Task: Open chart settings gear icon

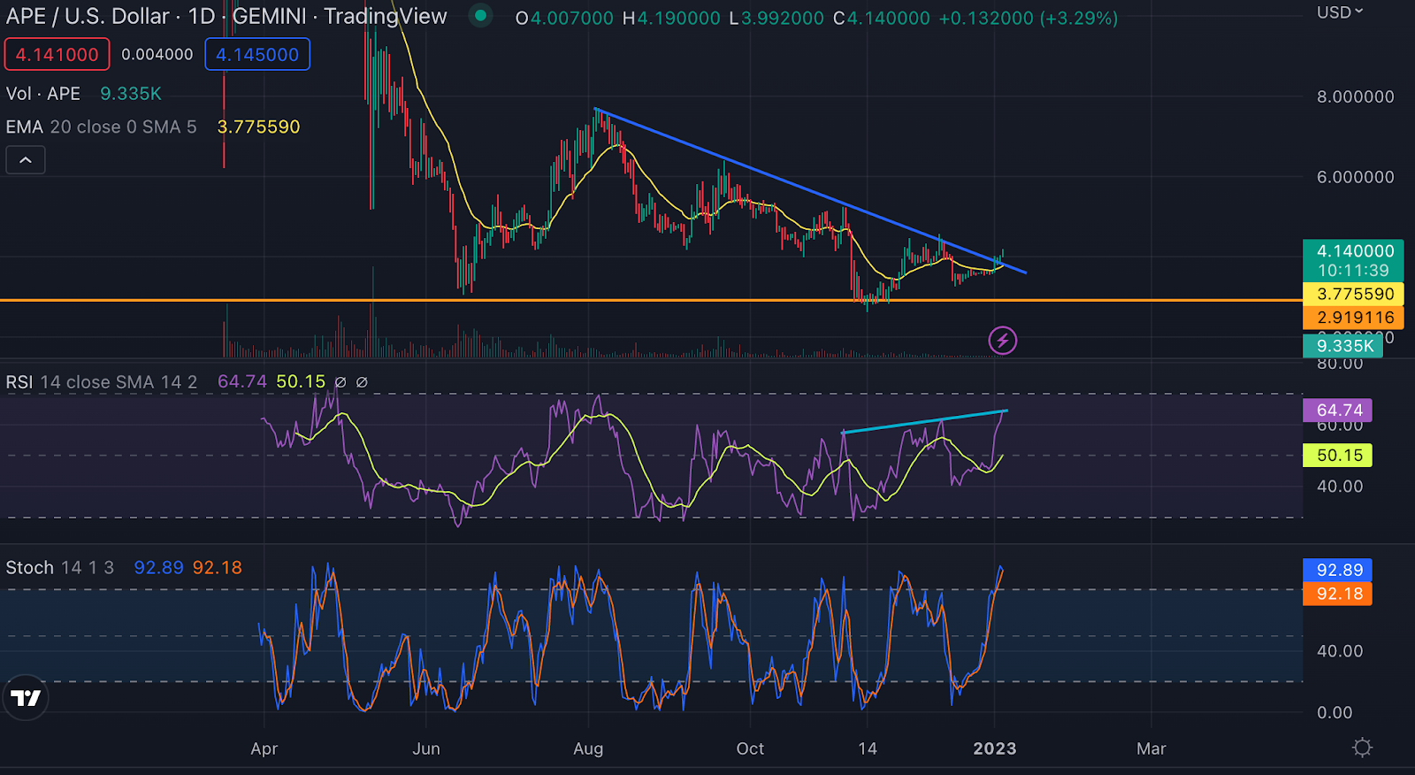Action: click(x=1363, y=748)
